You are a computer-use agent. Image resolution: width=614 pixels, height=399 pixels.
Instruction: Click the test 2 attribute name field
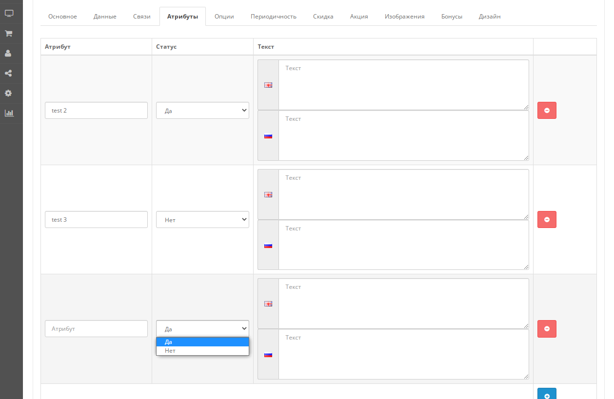click(x=96, y=111)
